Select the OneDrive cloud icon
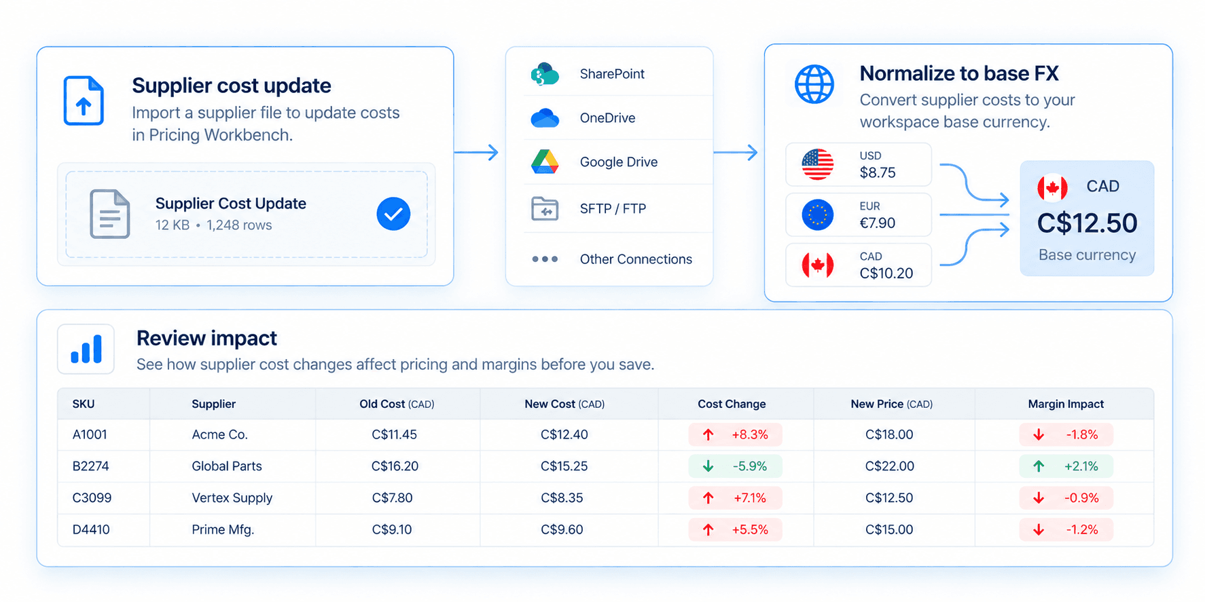 tap(545, 118)
